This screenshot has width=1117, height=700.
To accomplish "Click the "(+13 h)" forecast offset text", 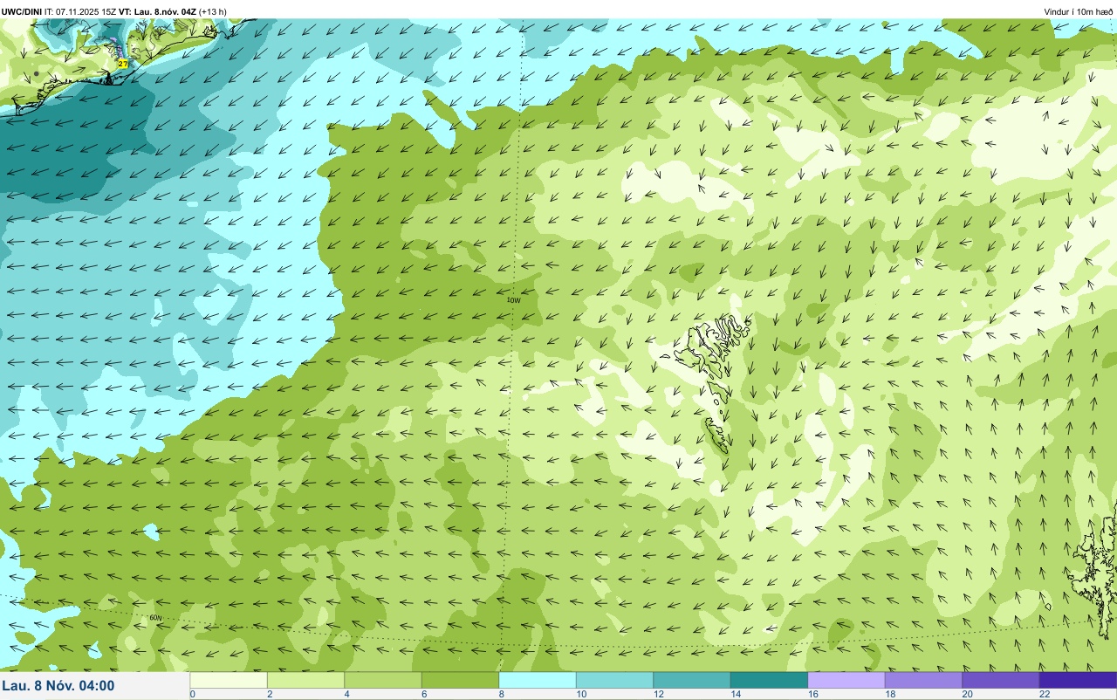I will pyautogui.click(x=213, y=11).
